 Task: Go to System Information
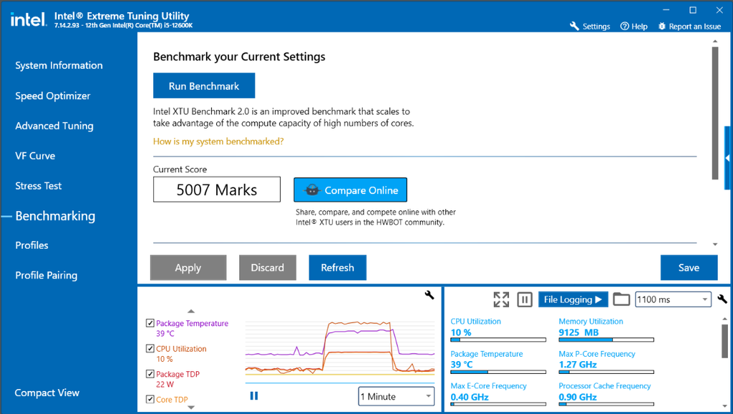(59, 65)
